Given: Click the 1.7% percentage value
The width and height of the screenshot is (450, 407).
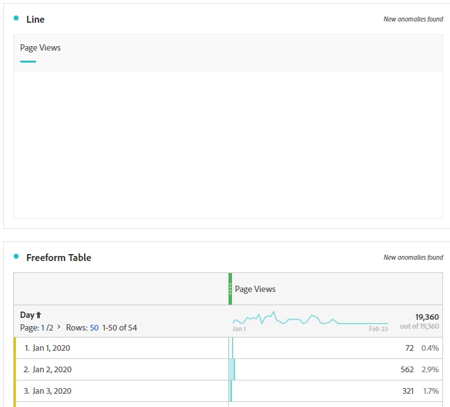Looking at the screenshot, I should (431, 391).
